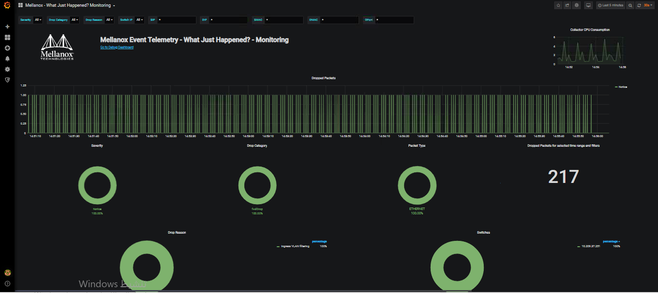658x293 pixels.
Task: Click the Mellanox Event Telemetry heading text
Action: tap(195, 40)
